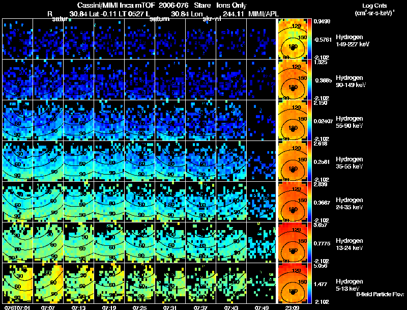Open the 07:37 panel in the 55-90 keV row
407x310 pixels.
pyautogui.click(x=200, y=120)
